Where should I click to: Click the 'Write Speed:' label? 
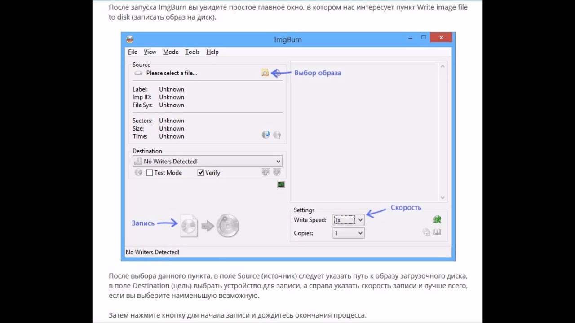[310, 220]
